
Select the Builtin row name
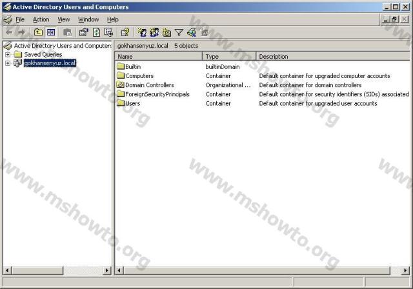pos(133,66)
